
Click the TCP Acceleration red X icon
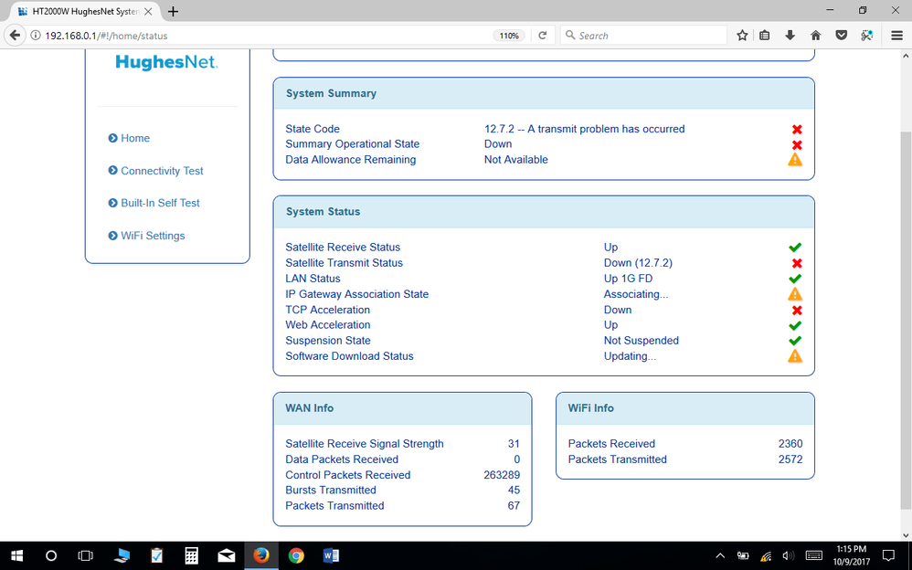pos(796,311)
